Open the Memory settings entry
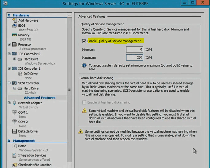The height and width of the screenshot is (168, 210). (x=24, y=35)
